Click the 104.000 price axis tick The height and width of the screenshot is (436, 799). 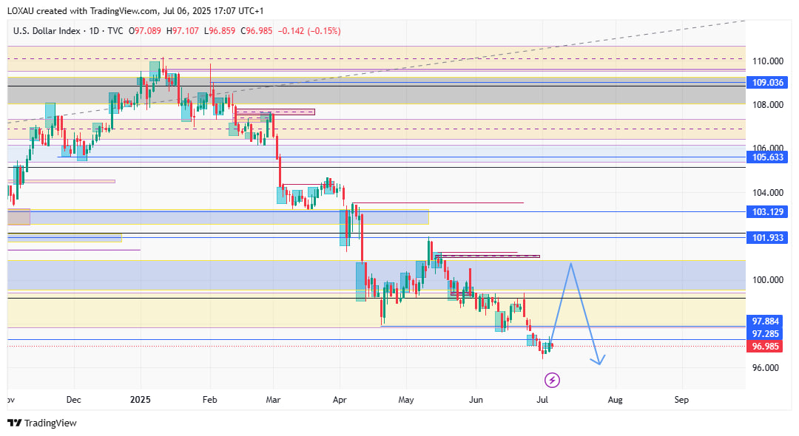point(768,192)
